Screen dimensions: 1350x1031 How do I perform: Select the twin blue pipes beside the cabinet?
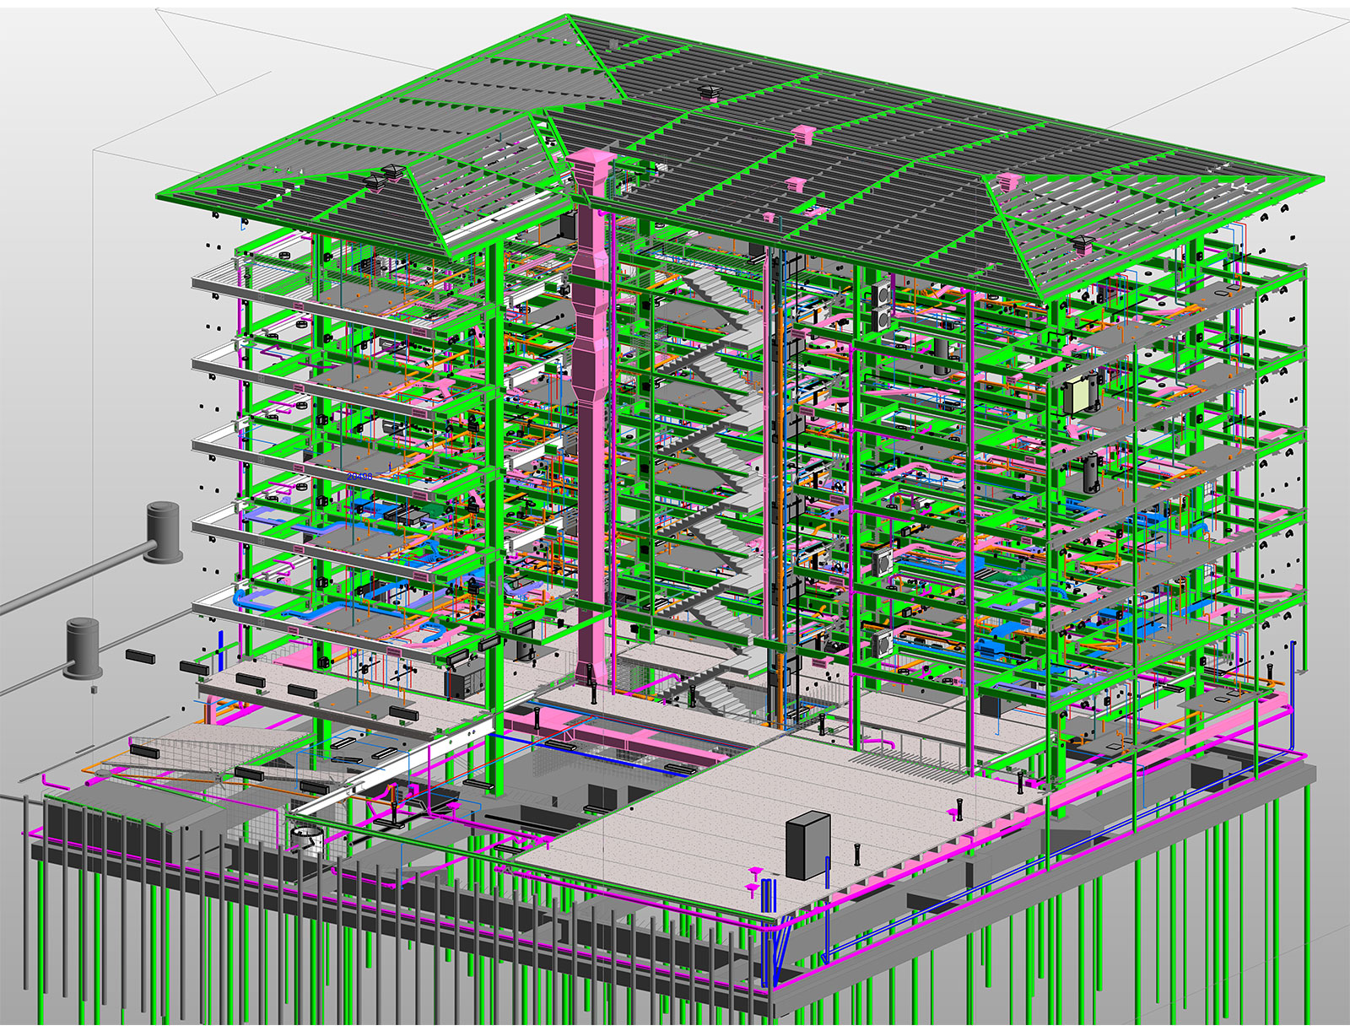[x=768, y=894]
